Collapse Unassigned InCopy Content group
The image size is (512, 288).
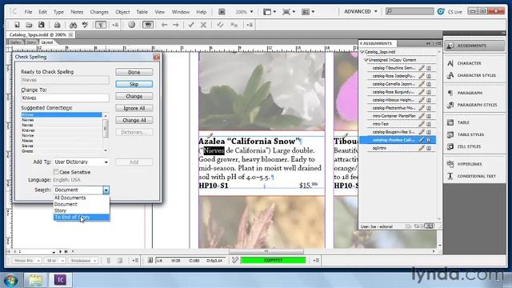(366, 60)
